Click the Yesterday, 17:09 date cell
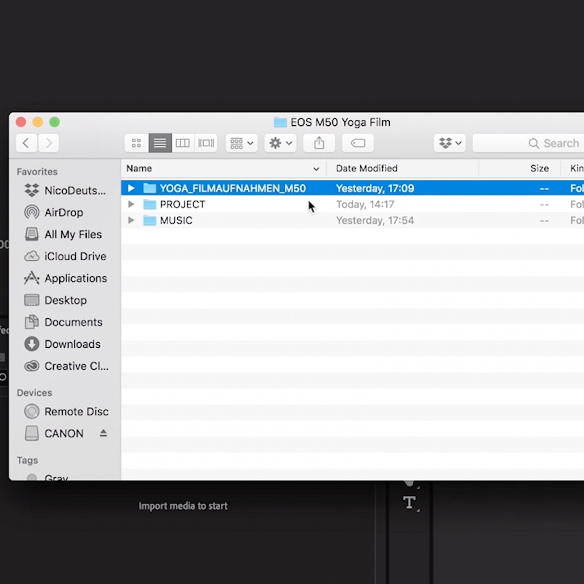The height and width of the screenshot is (584, 584). coord(375,188)
